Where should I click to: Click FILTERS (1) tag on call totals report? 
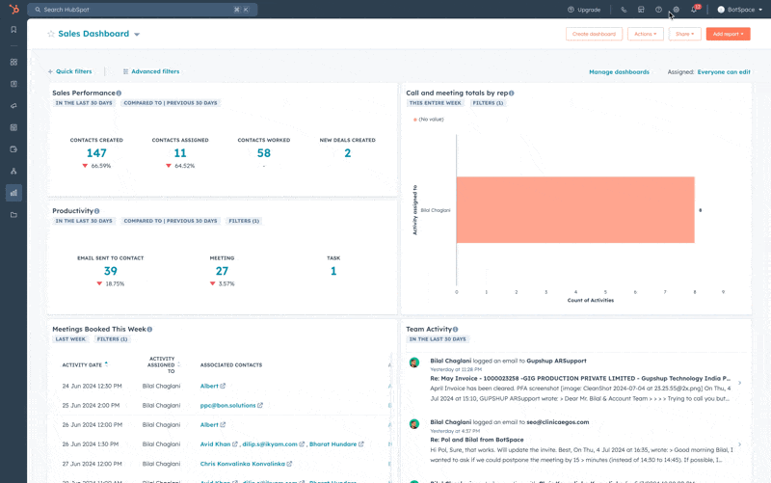[x=488, y=103]
